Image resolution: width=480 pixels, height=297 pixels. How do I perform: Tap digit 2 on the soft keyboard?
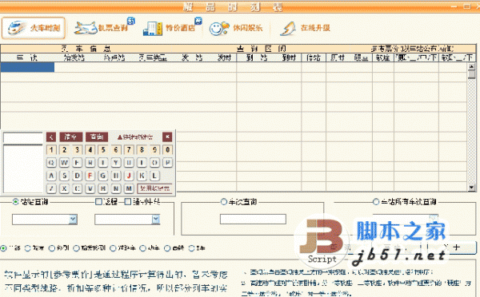point(64,150)
